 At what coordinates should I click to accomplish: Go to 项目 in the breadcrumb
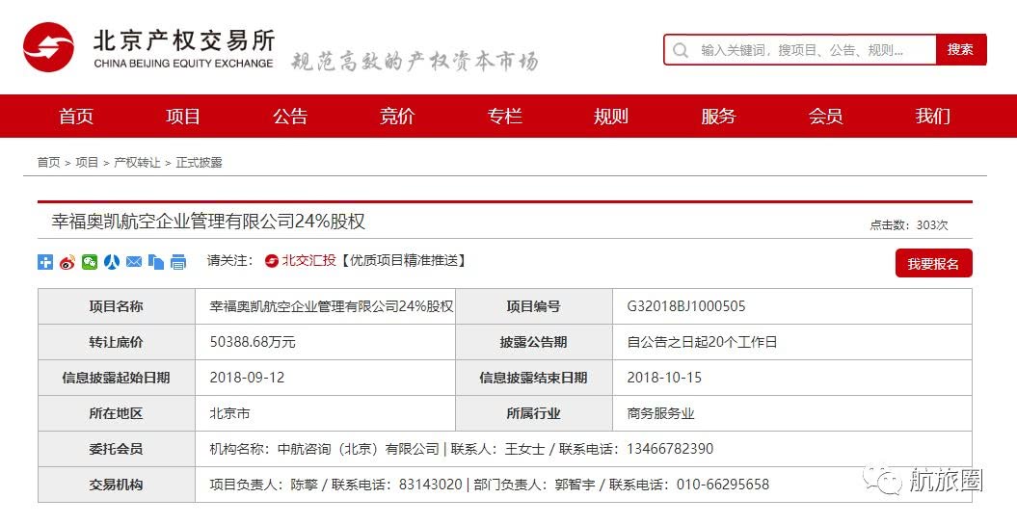coord(87,162)
